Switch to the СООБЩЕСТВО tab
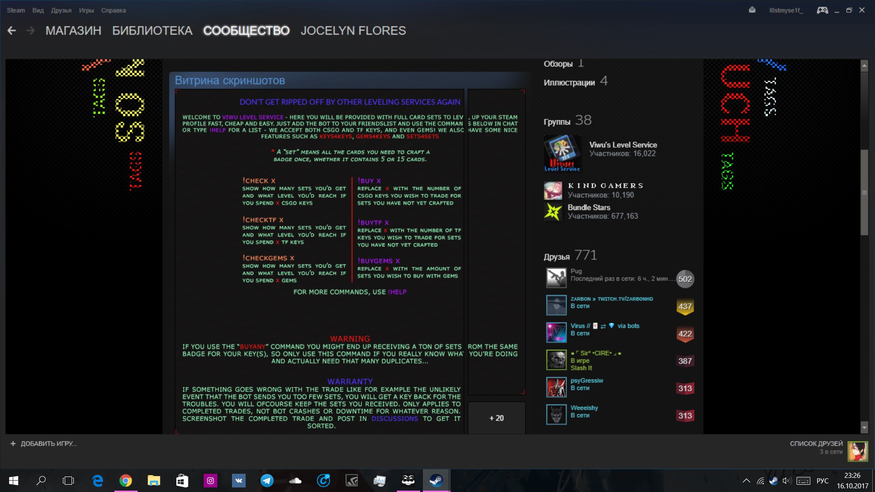Viewport: 875px width, 492px height. click(246, 31)
